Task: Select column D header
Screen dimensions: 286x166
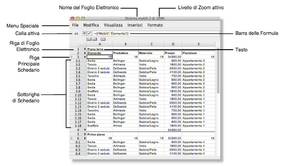Action: pyautogui.click(x=173, y=44)
